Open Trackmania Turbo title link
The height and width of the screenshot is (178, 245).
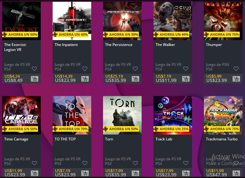coord(222,139)
